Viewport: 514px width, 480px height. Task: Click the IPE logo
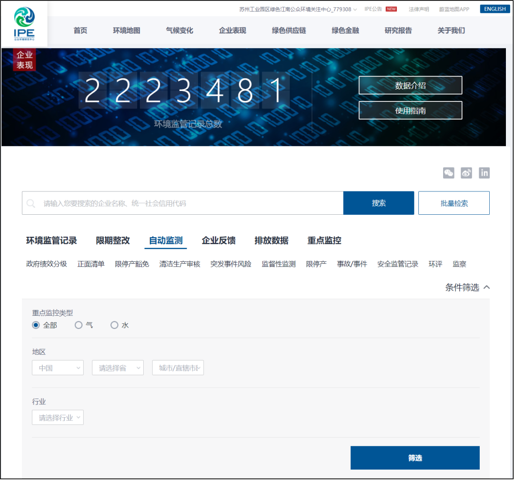(x=24, y=24)
